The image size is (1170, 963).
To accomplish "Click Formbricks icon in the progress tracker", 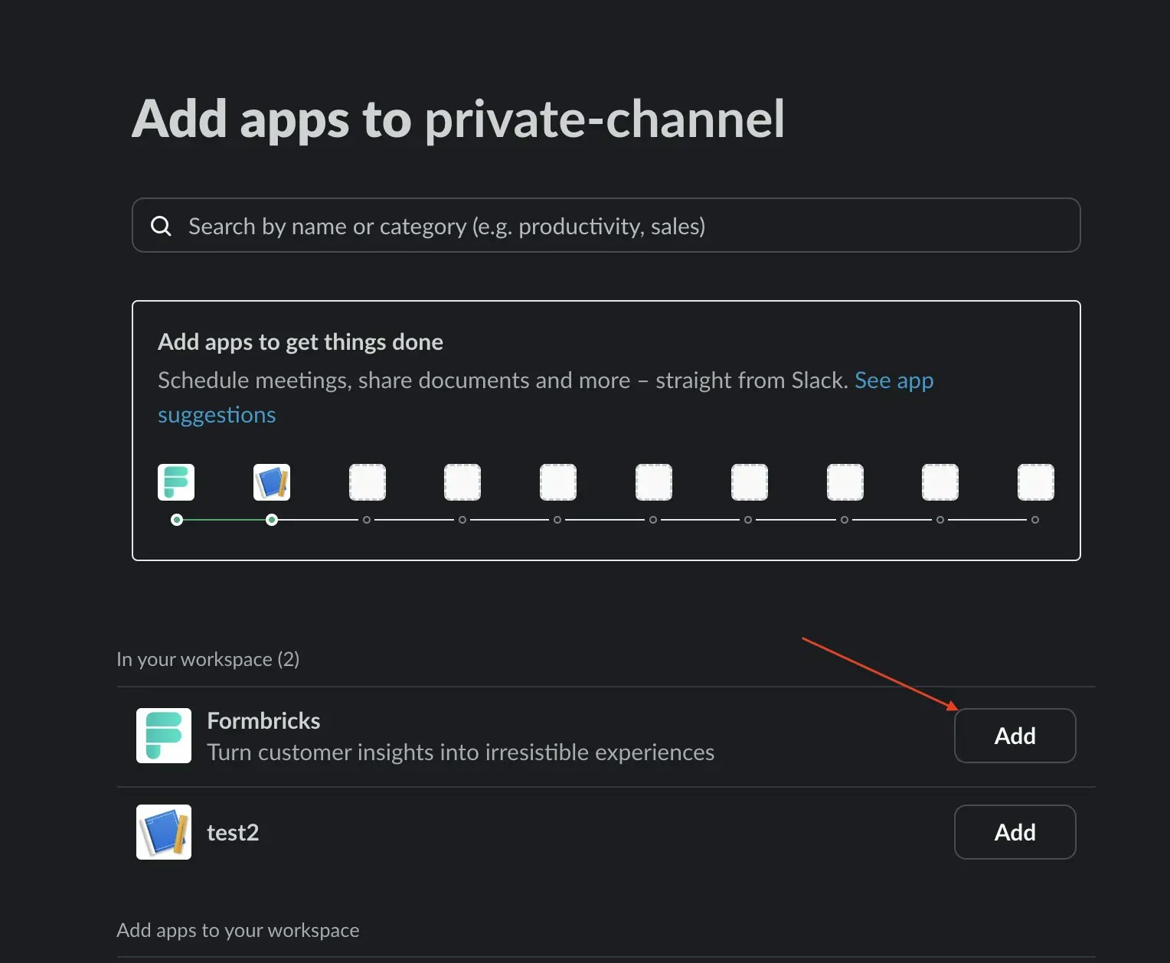I will point(176,482).
